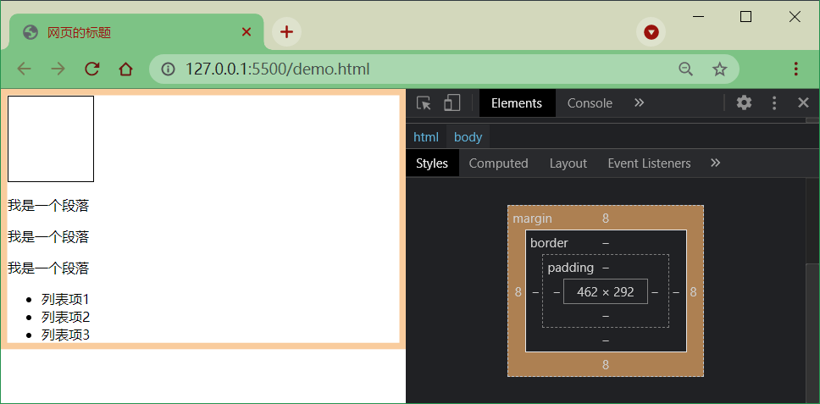Click the padding label in box model
Image resolution: width=820 pixels, height=404 pixels.
click(571, 268)
